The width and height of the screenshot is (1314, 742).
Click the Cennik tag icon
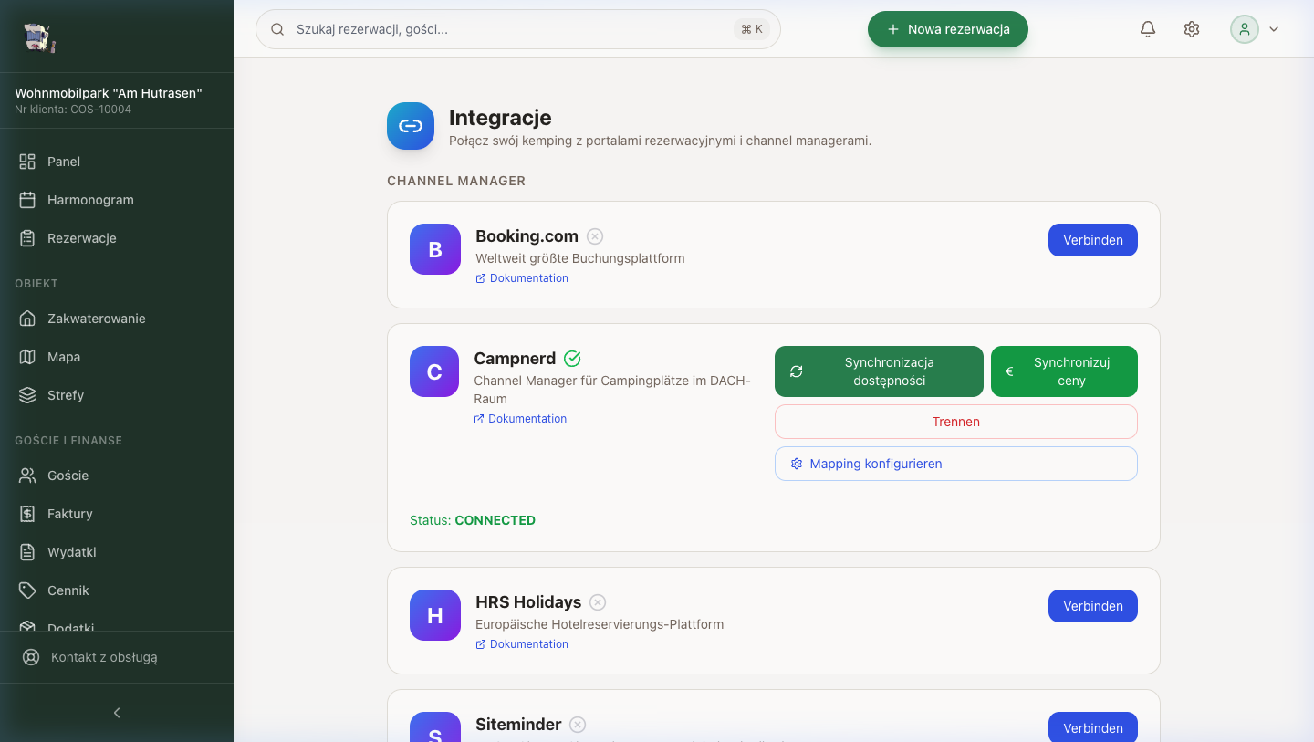click(27, 590)
